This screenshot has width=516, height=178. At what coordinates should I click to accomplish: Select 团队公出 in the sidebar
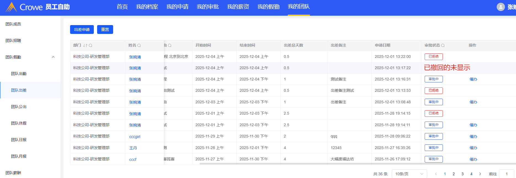tap(19, 107)
